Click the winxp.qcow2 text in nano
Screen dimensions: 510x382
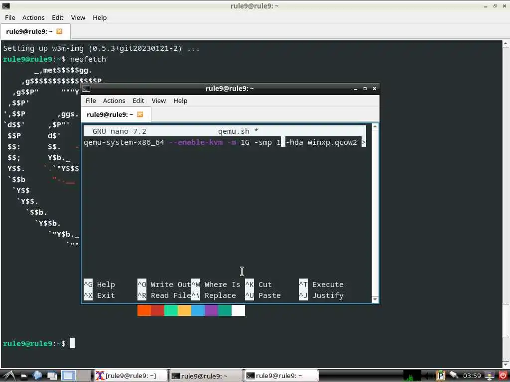click(x=332, y=142)
